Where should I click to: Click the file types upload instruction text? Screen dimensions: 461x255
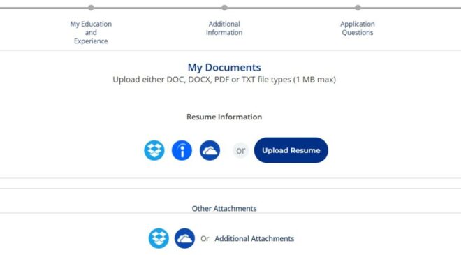(224, 80)
